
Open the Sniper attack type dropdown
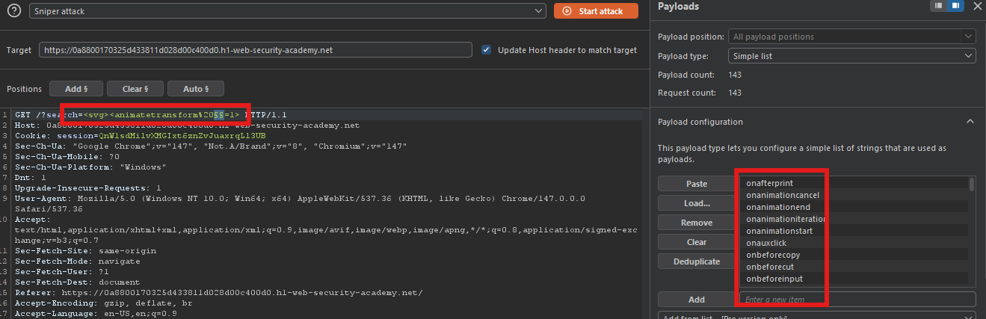pyautogui.click(x=288, y=11)
